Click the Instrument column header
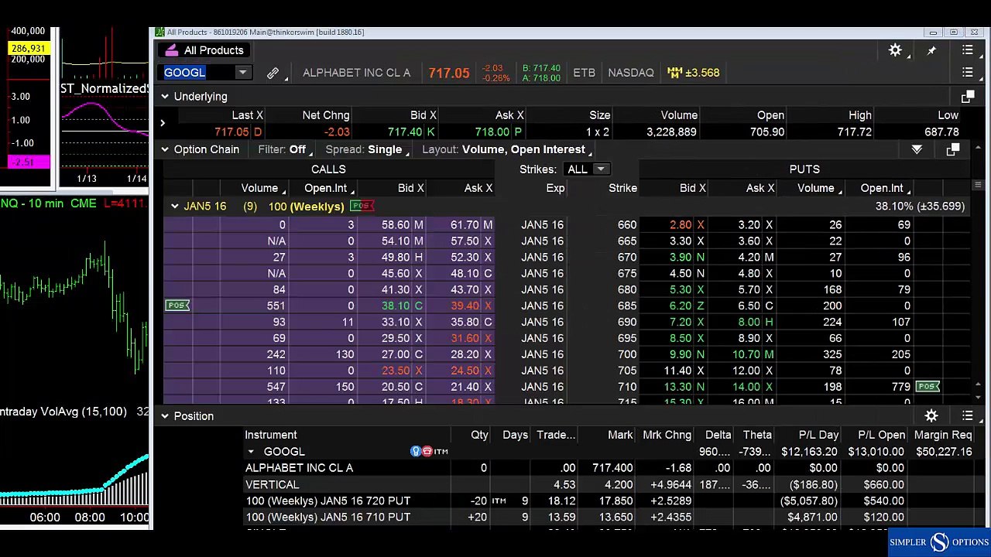 271,435
